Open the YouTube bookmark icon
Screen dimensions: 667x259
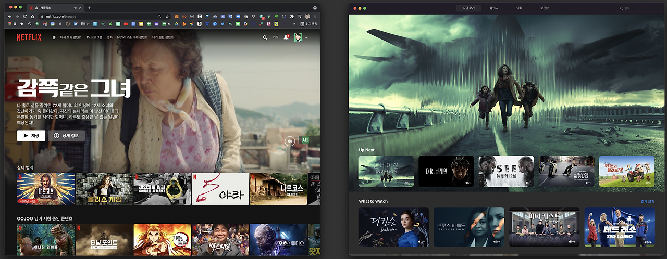[126, 24]
